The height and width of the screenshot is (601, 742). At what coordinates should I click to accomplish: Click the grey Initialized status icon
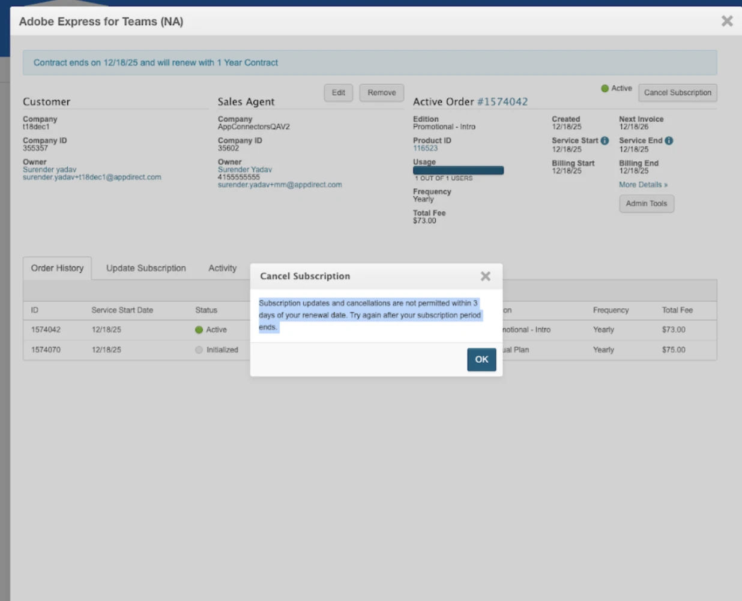[x=199, y=350]
